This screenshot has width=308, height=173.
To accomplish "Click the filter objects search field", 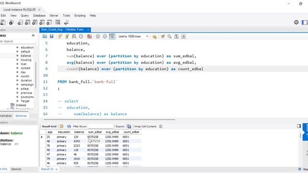I will pos(18,41).
